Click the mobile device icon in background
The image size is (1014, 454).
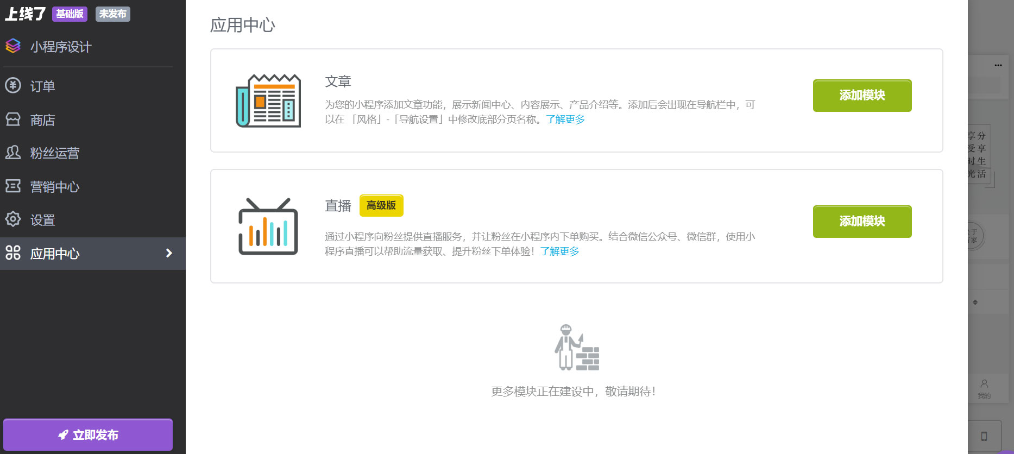click(x=984, y=436)
